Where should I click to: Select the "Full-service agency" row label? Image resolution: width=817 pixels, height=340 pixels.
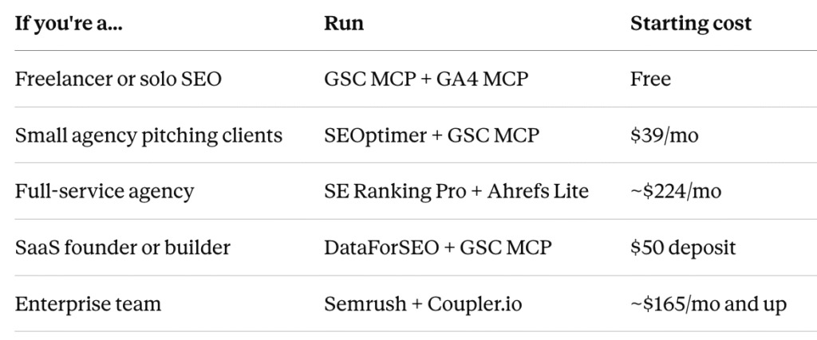(x=105, y=191)
